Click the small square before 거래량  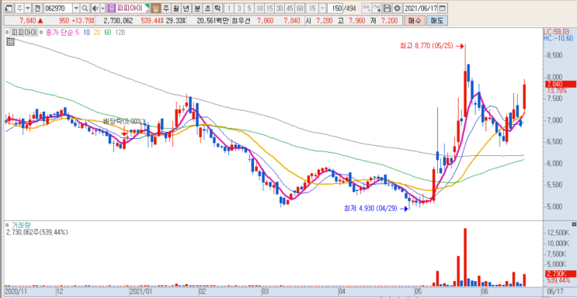(7, 224)
